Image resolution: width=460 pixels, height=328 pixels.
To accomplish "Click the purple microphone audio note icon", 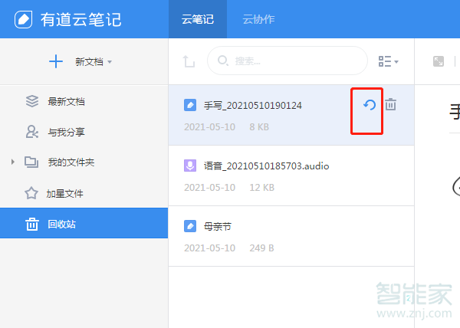I will 190,166.
